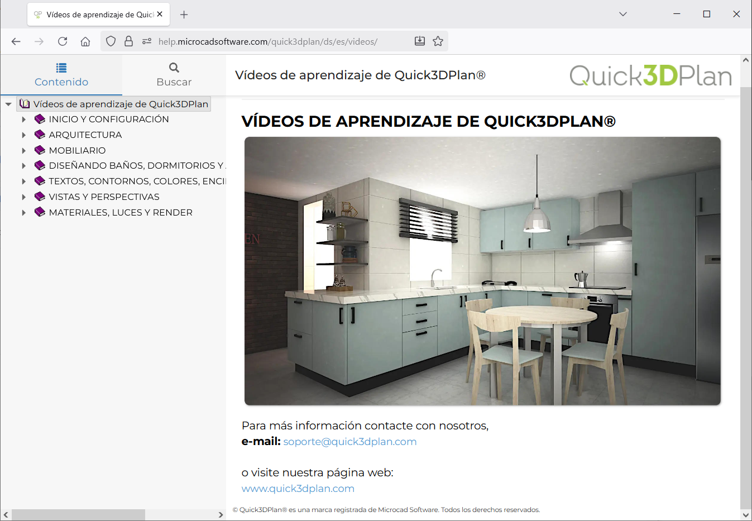
Task: Click the install page download icon
Action: 420,41
